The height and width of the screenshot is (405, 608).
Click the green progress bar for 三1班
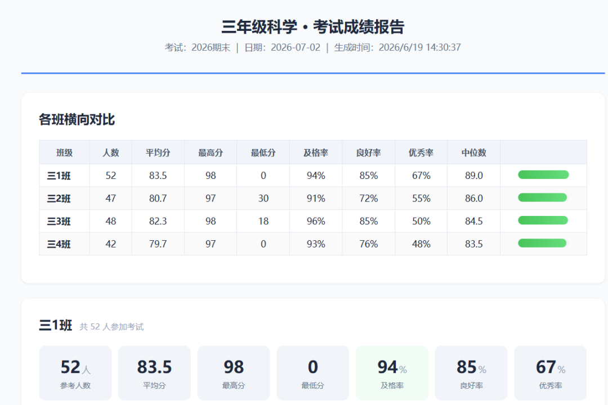(x=543, y=175)
